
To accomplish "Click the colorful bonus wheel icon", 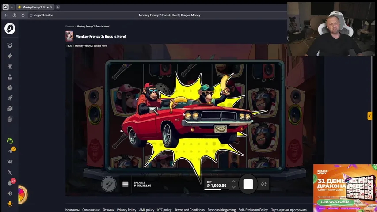I will pyautogui.click(x=22, y=194).
